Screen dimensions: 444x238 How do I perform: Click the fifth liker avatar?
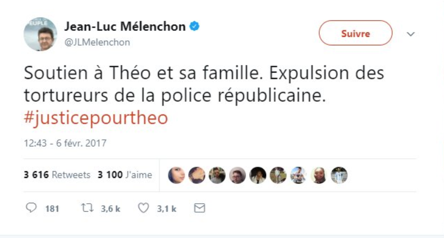258,175
